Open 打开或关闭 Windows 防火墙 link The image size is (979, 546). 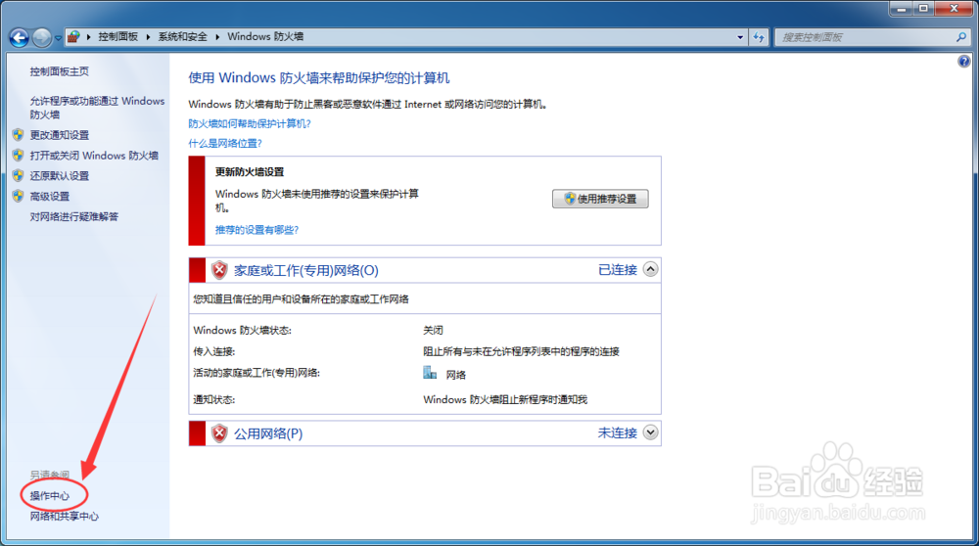tap(94, 156)
